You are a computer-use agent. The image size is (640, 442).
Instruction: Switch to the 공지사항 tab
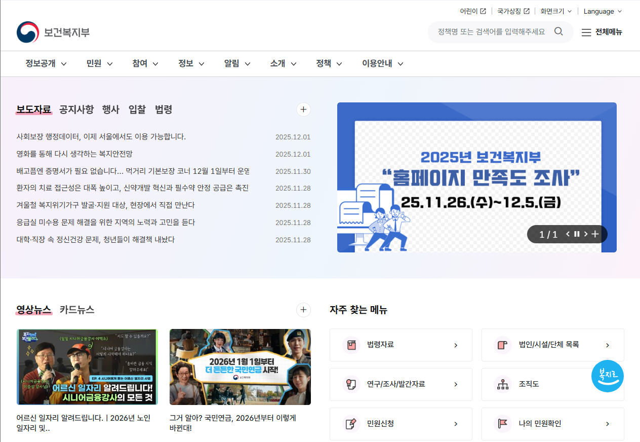pyautogui.click(x=75, y=109)
